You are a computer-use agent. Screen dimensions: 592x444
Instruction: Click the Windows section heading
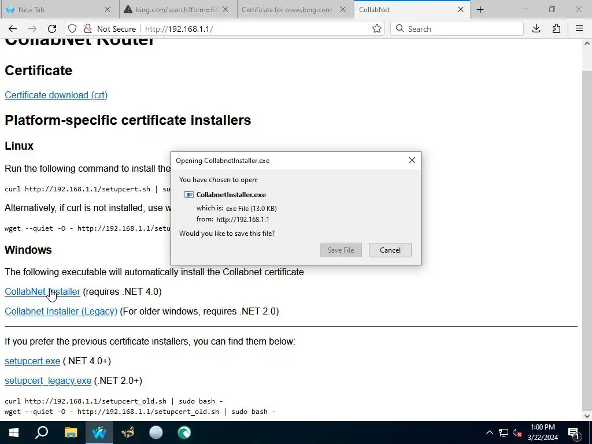point(28,250)
